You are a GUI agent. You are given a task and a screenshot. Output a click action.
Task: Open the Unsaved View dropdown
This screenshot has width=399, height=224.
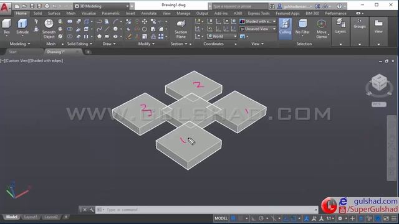coord(257,29)
